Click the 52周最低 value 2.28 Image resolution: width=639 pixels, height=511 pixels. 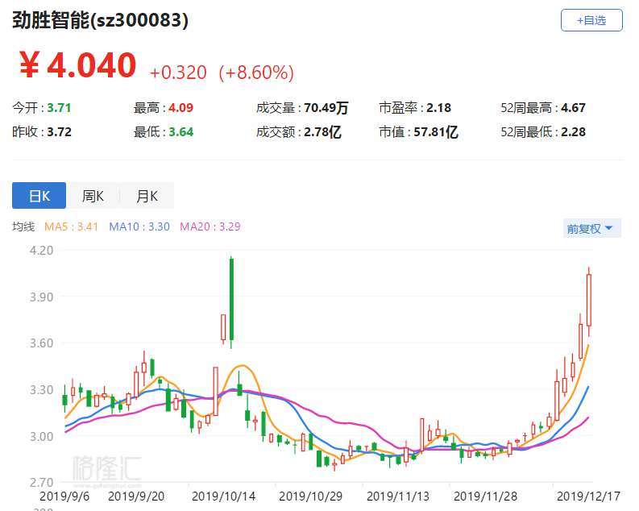click(x=574, y=132)
